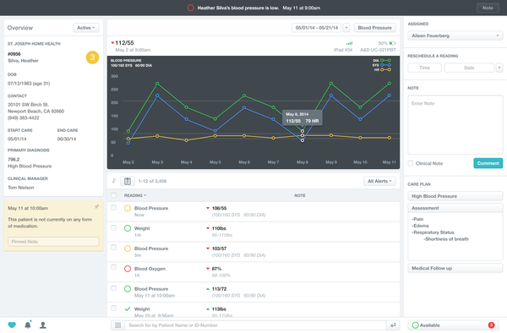Click the sort arrow icon above readings list
Viewport: 507px width, 333px height.
pos(114,181)
